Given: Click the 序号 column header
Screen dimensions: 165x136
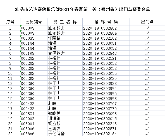Looking at the screenshot, I should [10, 22].
